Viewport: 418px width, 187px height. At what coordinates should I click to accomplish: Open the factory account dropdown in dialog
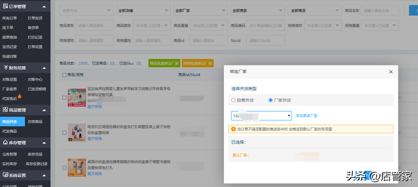[x=261, y=116]
